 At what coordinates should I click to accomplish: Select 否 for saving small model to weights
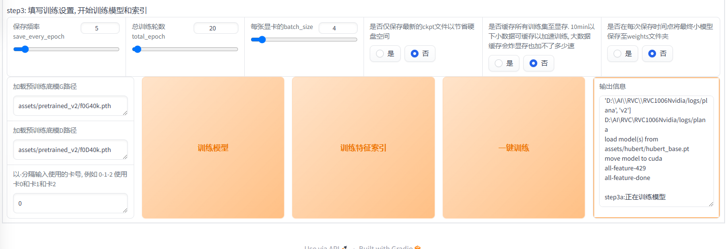pyautogui.click(x=657, y=54)
